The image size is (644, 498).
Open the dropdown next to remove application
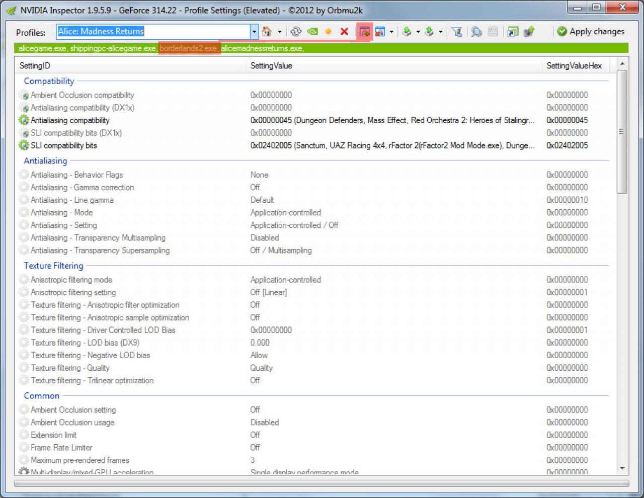391,32
